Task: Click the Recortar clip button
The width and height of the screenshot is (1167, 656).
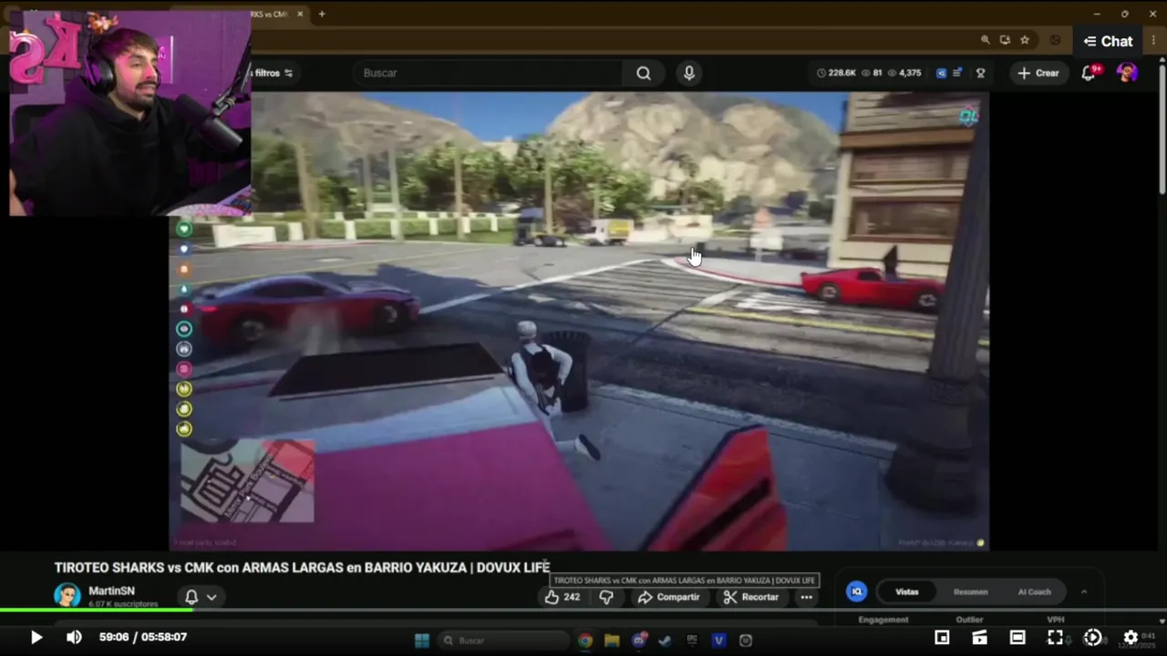Action: click(x=750, y=597)
